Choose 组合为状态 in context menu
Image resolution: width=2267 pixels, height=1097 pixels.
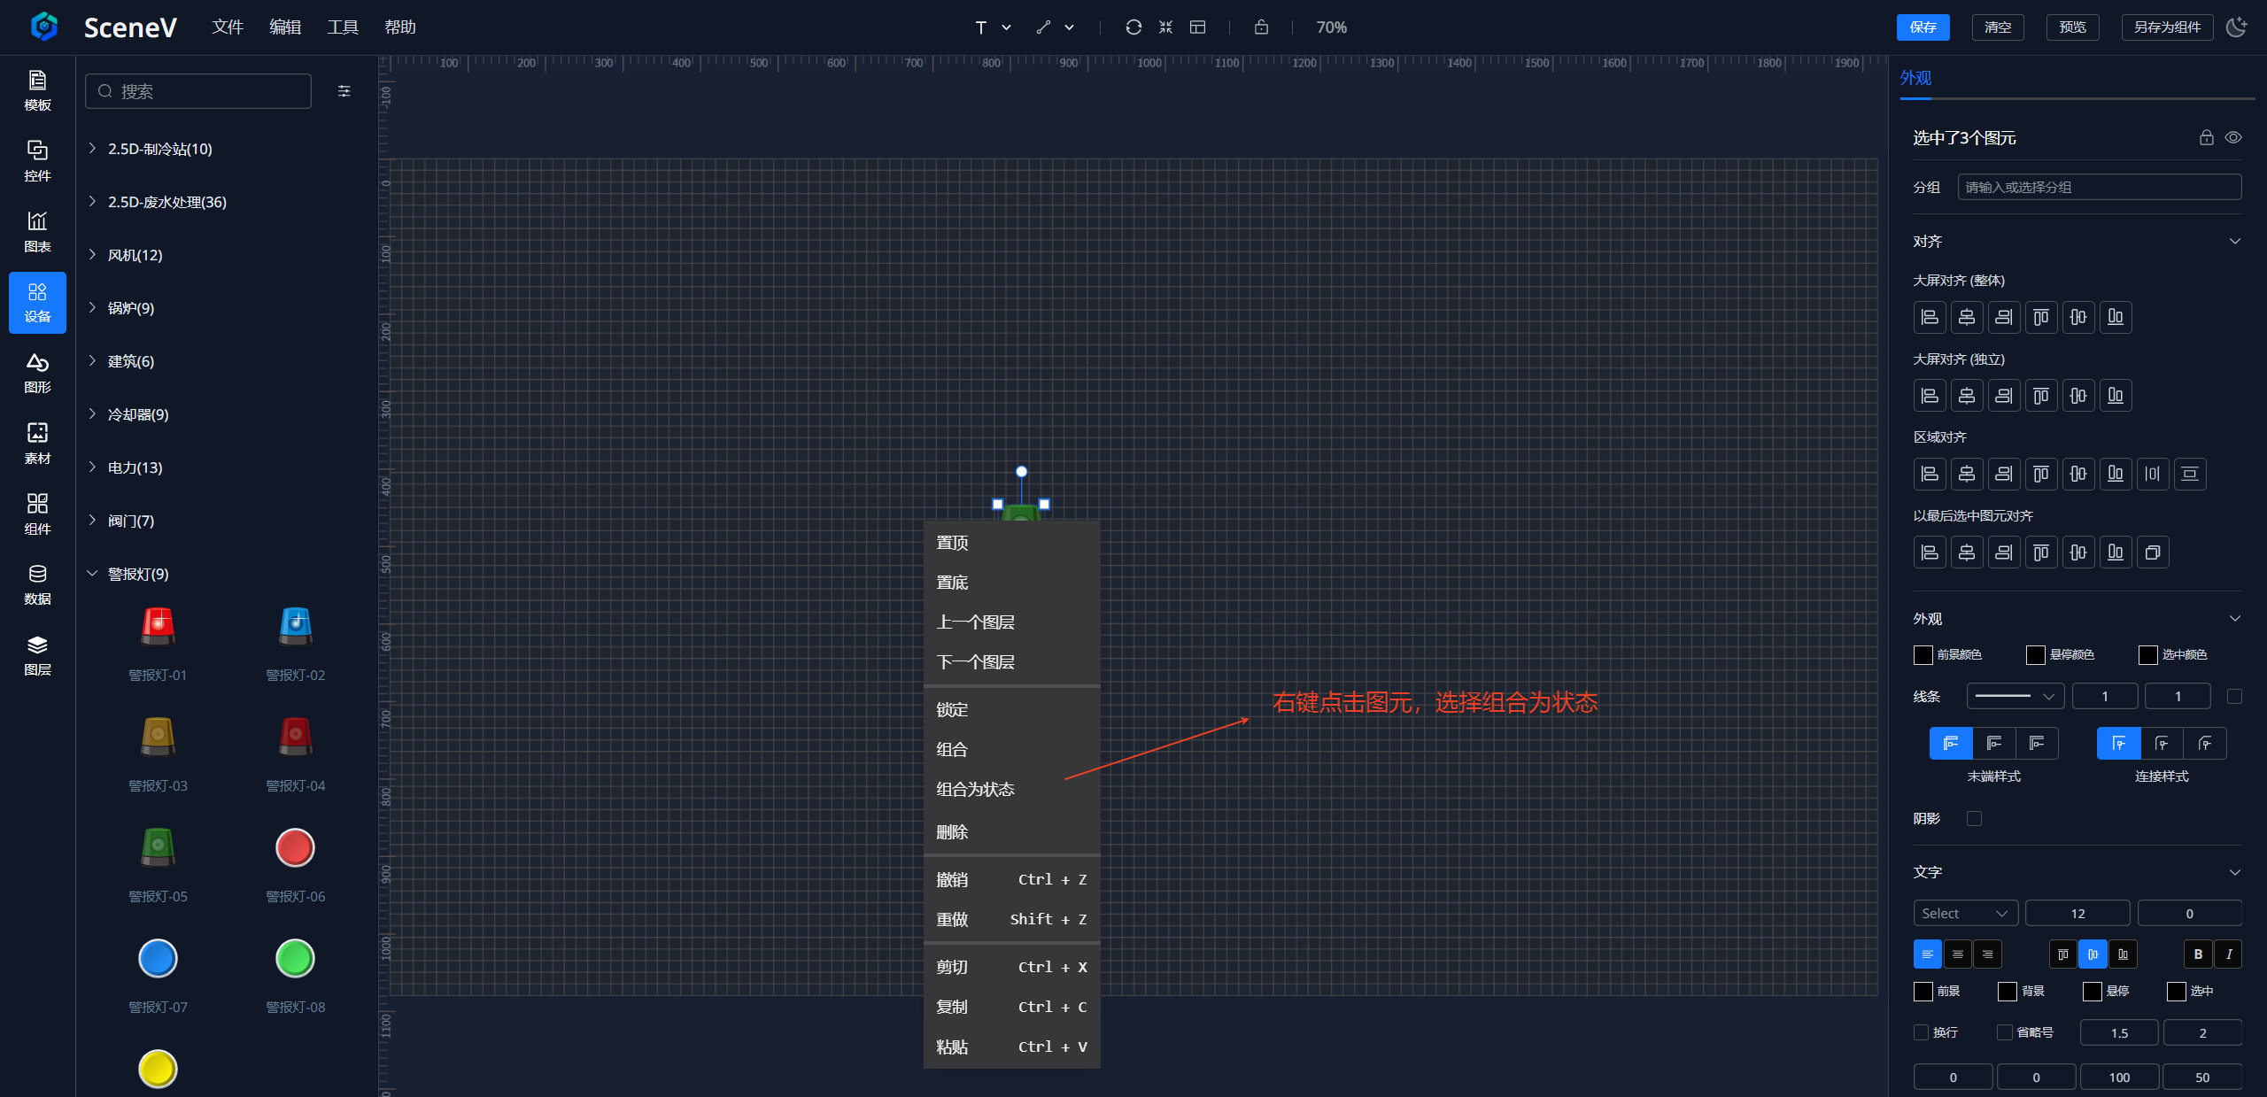click(975, 789)
